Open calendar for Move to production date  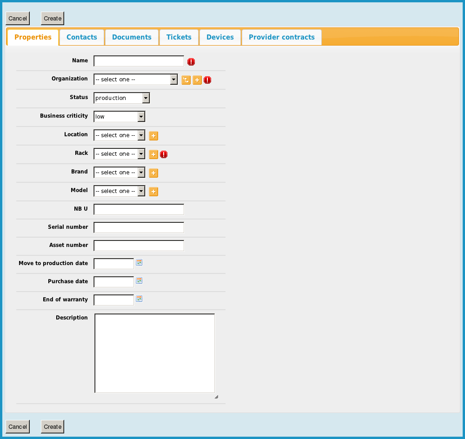pos(139,263)
